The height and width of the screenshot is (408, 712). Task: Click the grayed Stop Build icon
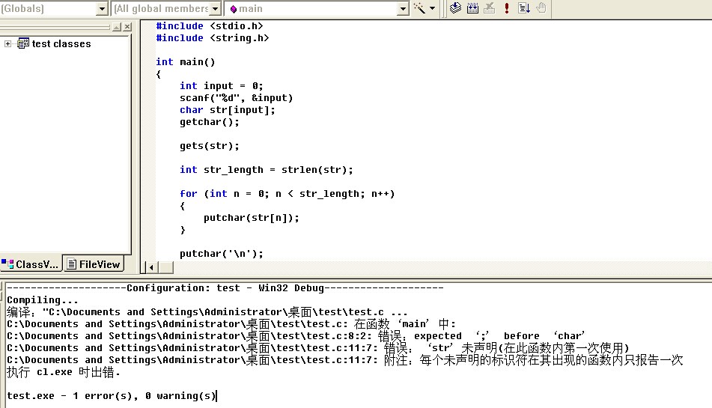click(x=490, y=7)
